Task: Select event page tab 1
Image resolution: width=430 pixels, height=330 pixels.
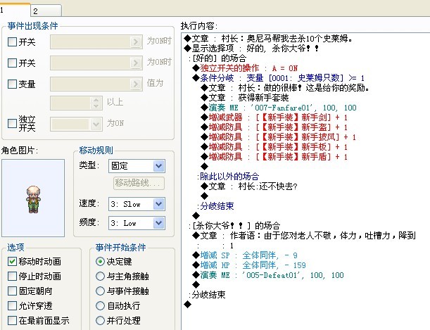Action: point(15,10)
